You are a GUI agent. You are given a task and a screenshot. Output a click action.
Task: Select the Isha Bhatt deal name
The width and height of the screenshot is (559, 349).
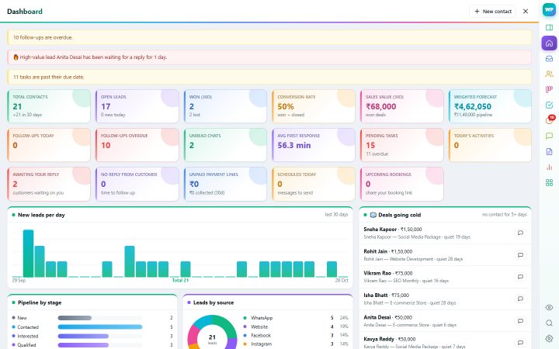376,295
